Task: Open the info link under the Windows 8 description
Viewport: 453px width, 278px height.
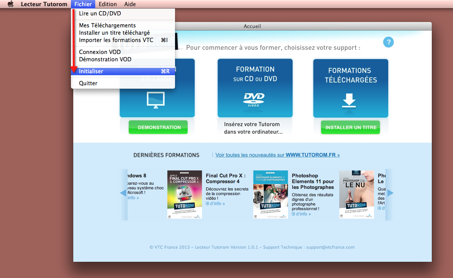Action: point(133,198)
